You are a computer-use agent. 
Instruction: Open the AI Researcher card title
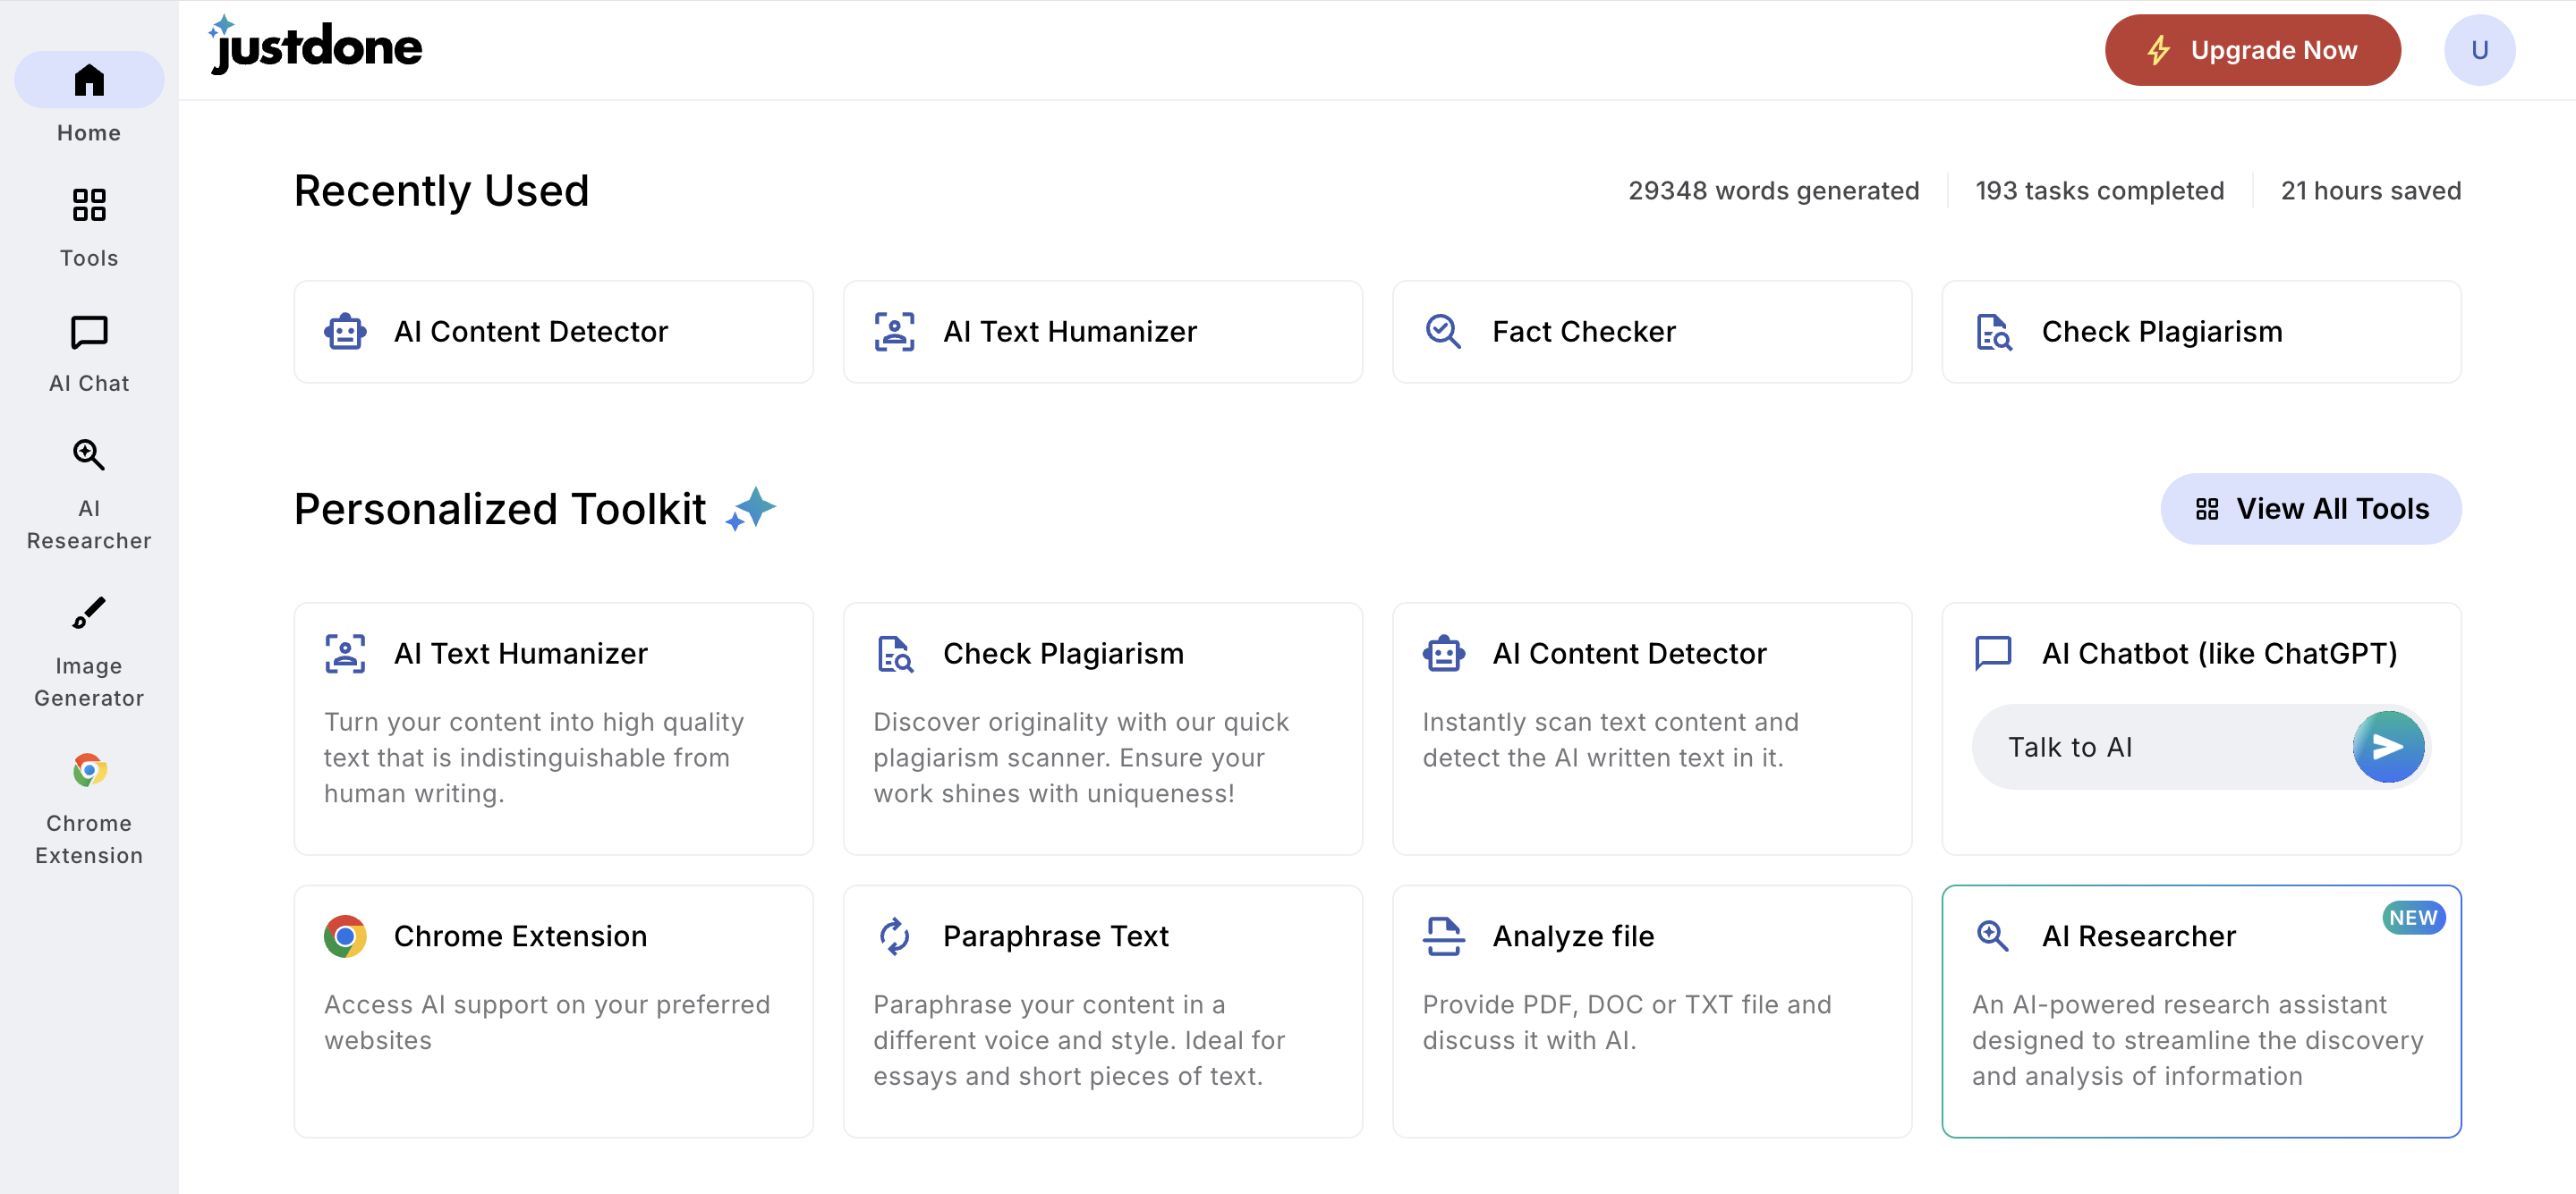[x=2138, y=936]
